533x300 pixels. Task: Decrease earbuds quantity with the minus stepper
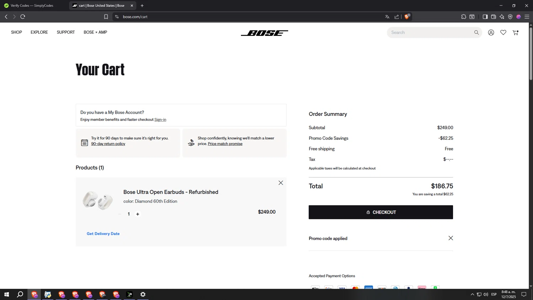tap(120, 214)
